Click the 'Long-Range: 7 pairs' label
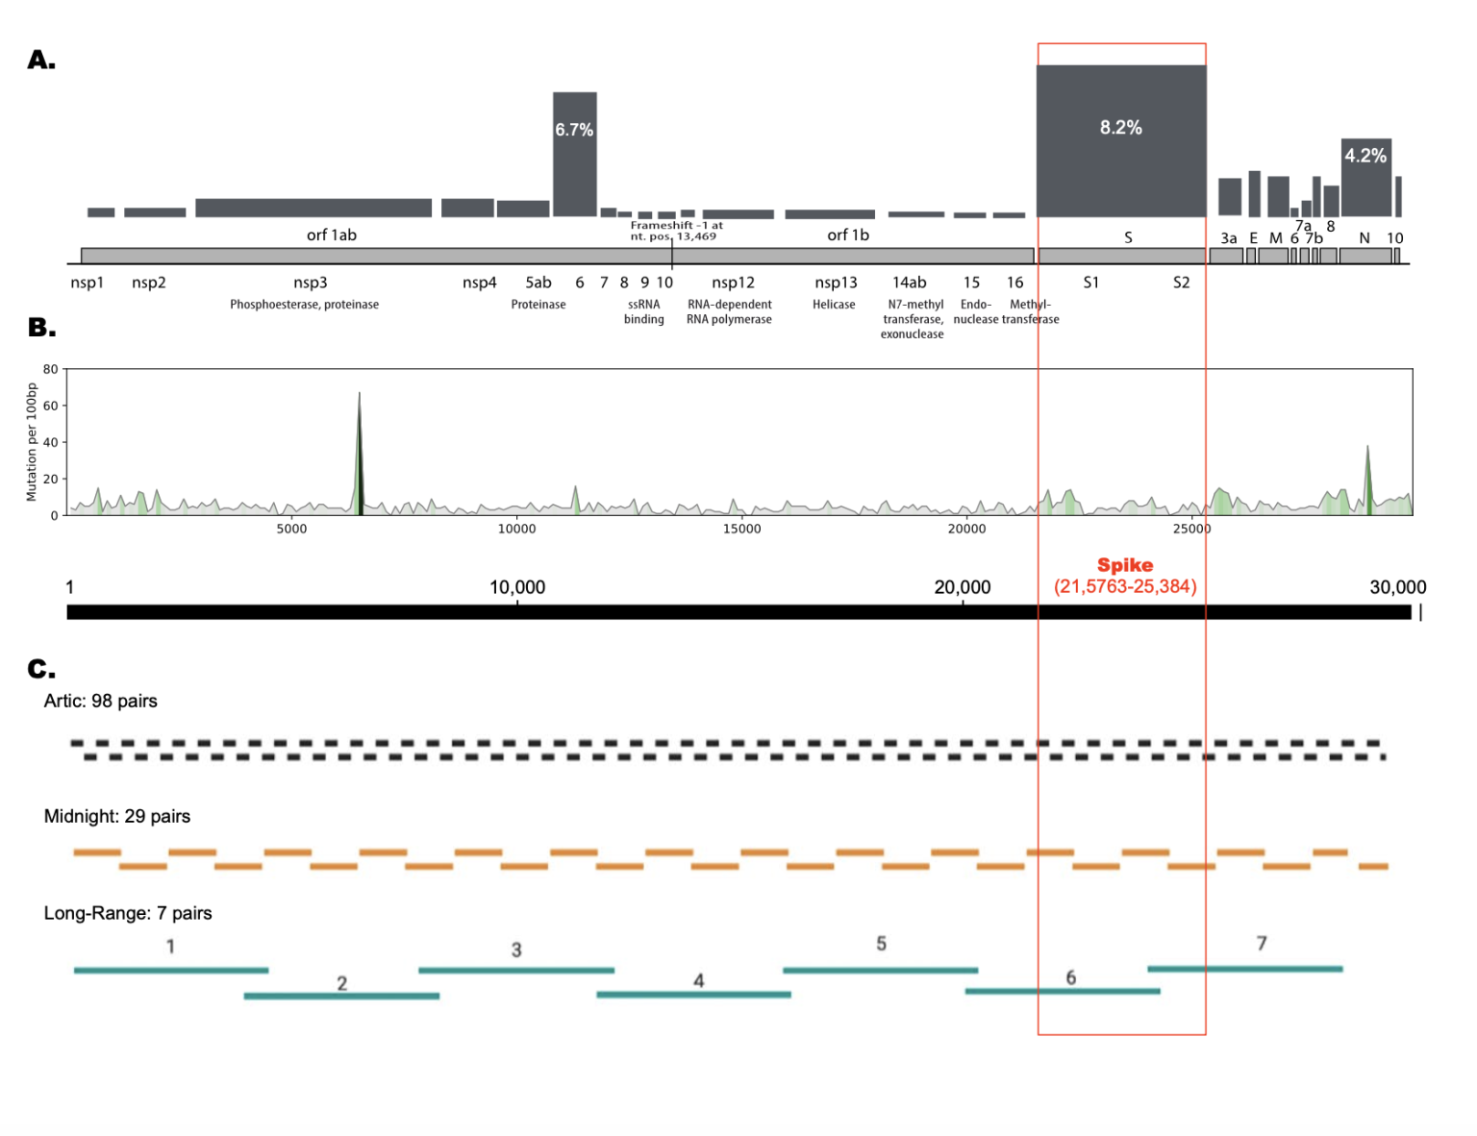This screenshot has height=1136, width=1477. click(x=128, y=914)
